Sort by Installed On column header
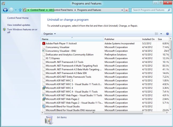The width and height of the screenshot is (173, 127). coord(149,39)
